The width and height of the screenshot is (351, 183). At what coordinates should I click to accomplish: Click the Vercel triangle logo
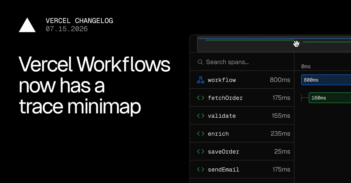(x=27, y=25)
